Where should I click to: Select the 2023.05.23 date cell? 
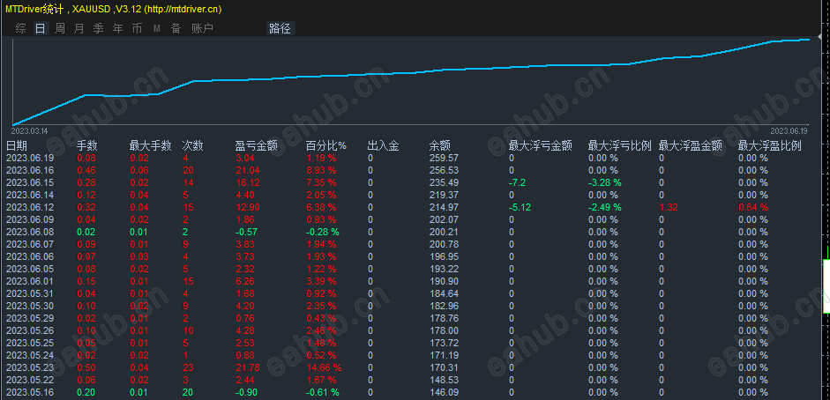[x=29, y=367]
